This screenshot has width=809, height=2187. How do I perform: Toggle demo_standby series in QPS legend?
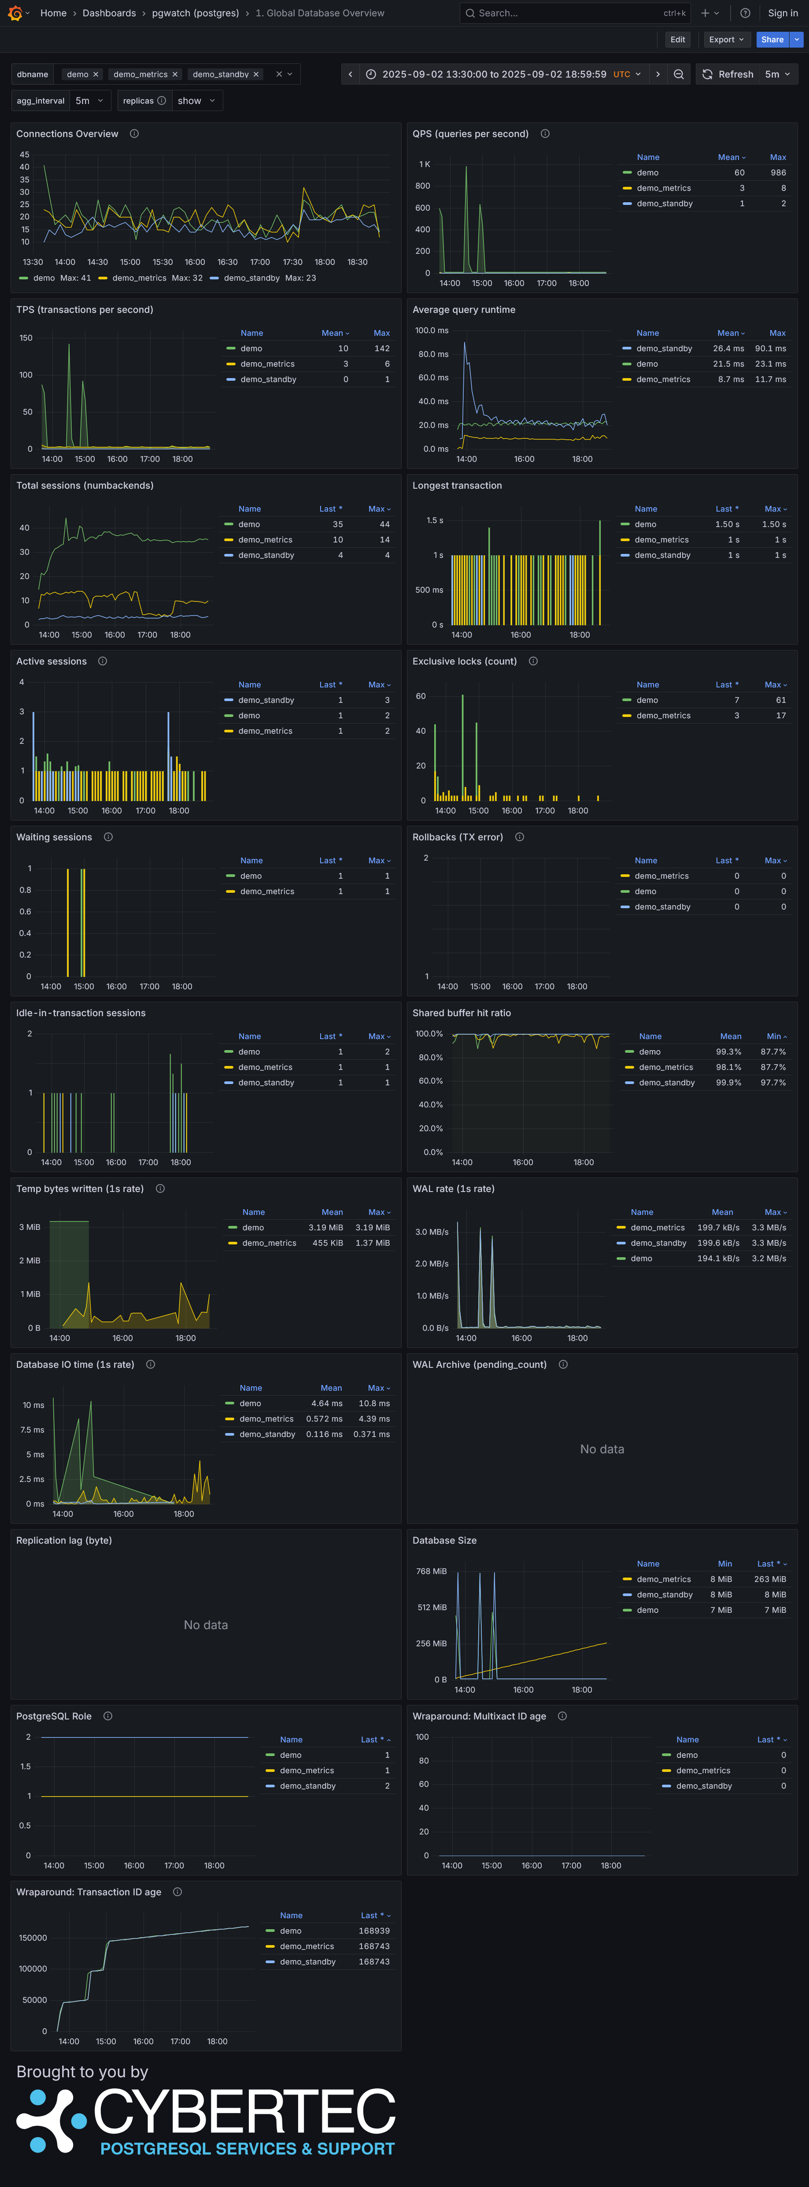pos(664,204)
